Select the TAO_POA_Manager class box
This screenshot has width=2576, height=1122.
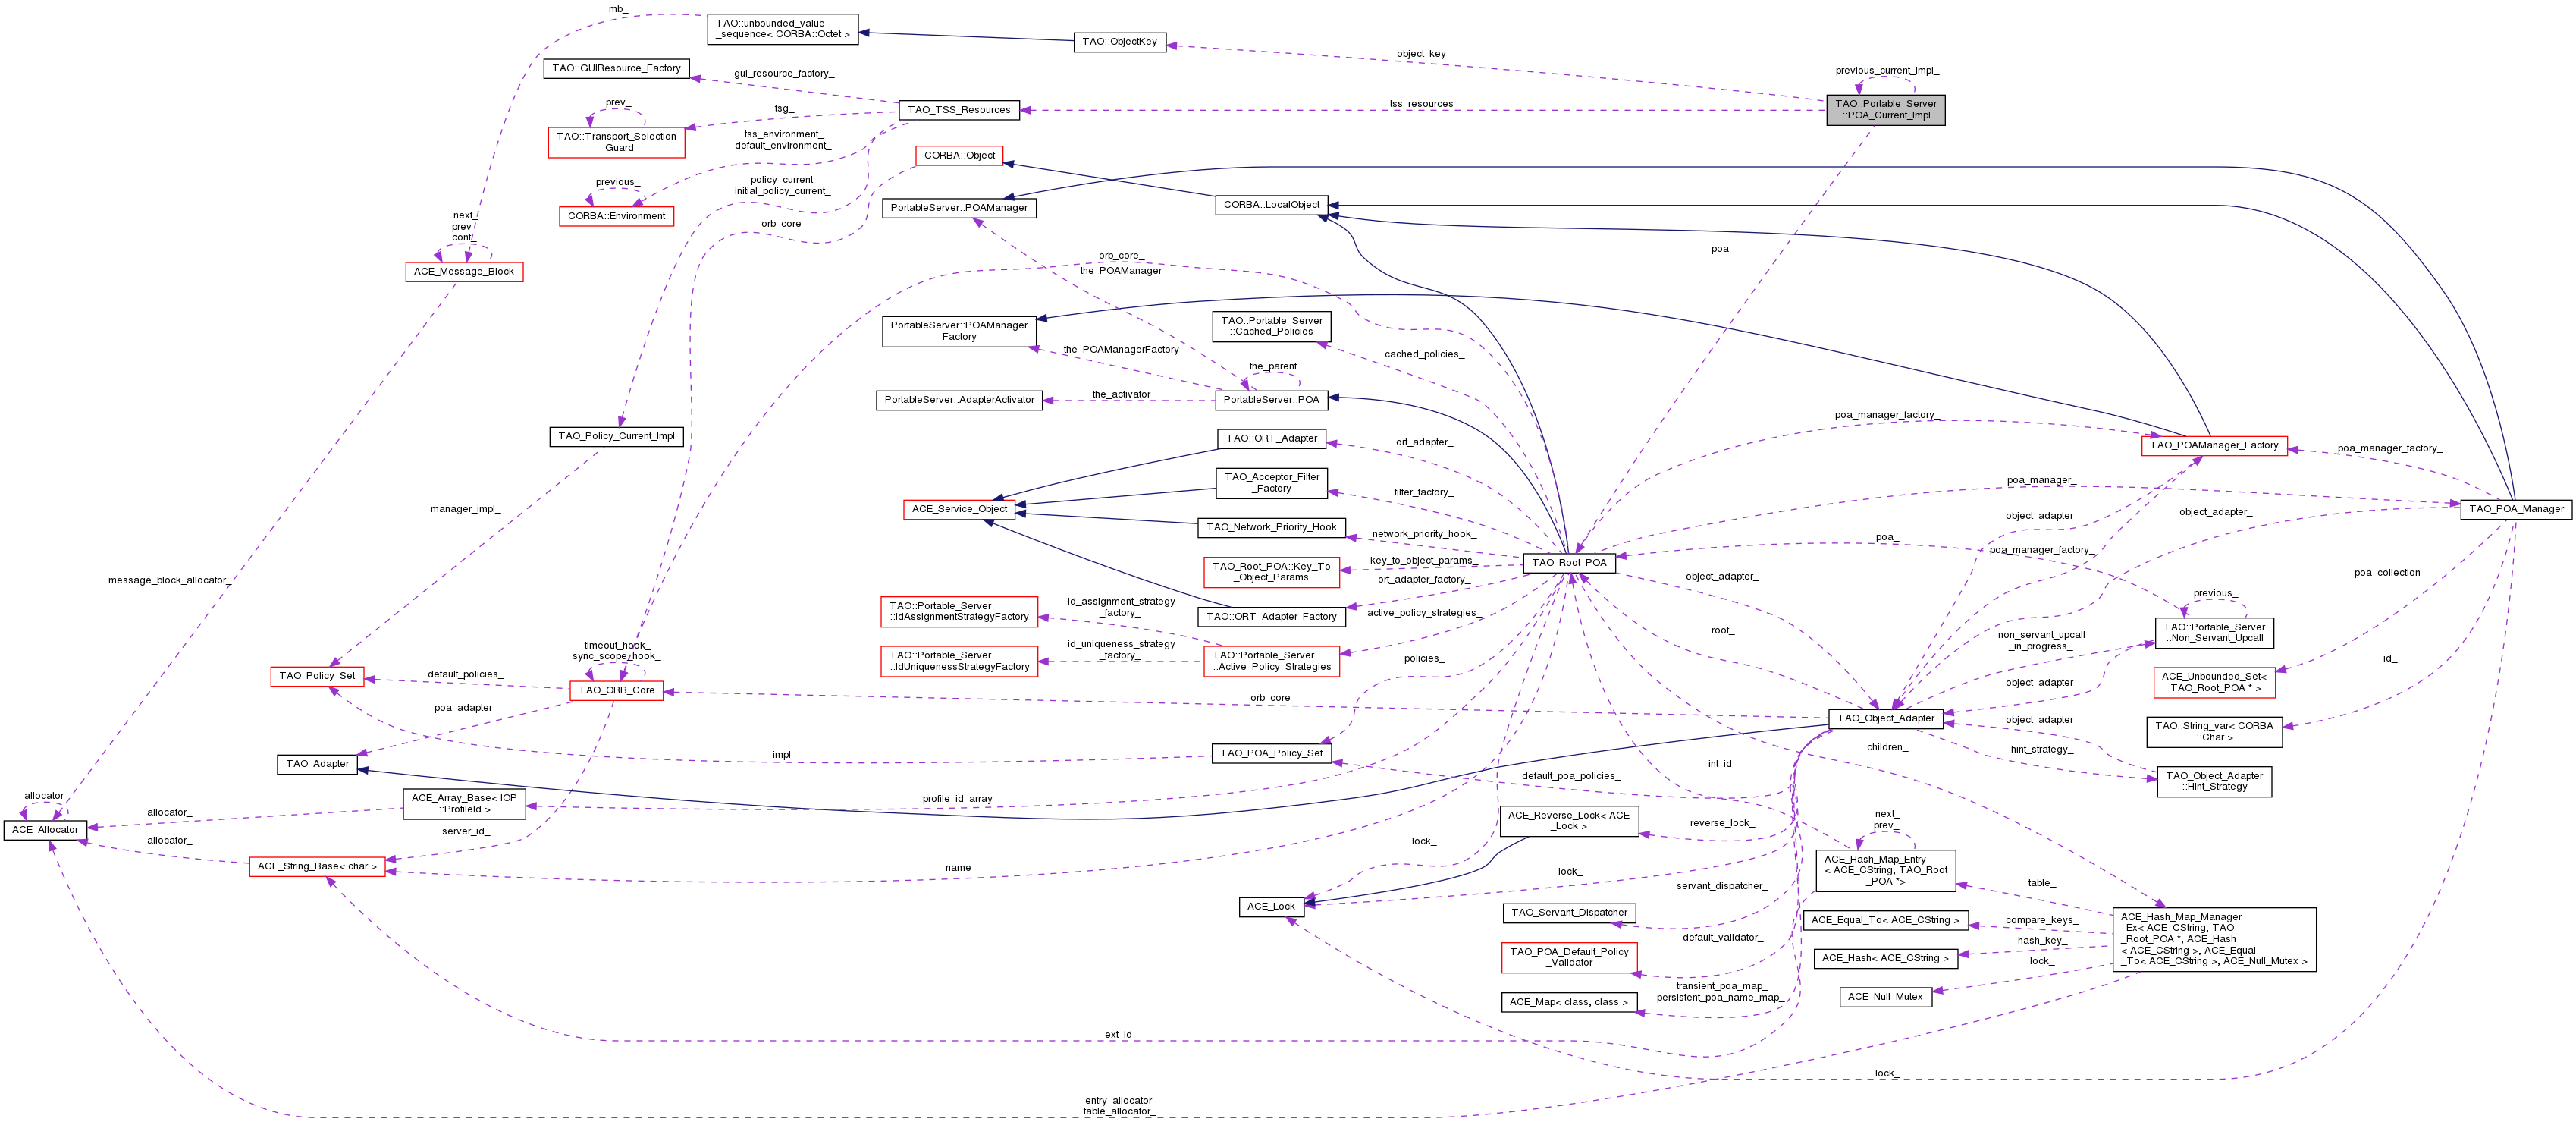point(2515,509)
